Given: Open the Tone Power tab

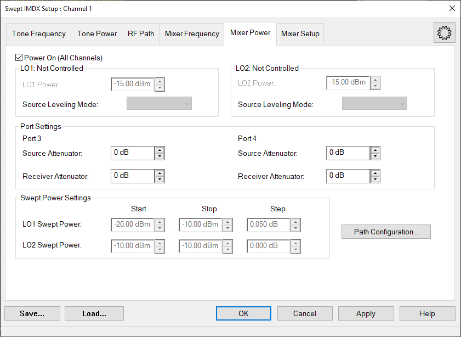Looking at the screenshot, I should tap(97, 34).
